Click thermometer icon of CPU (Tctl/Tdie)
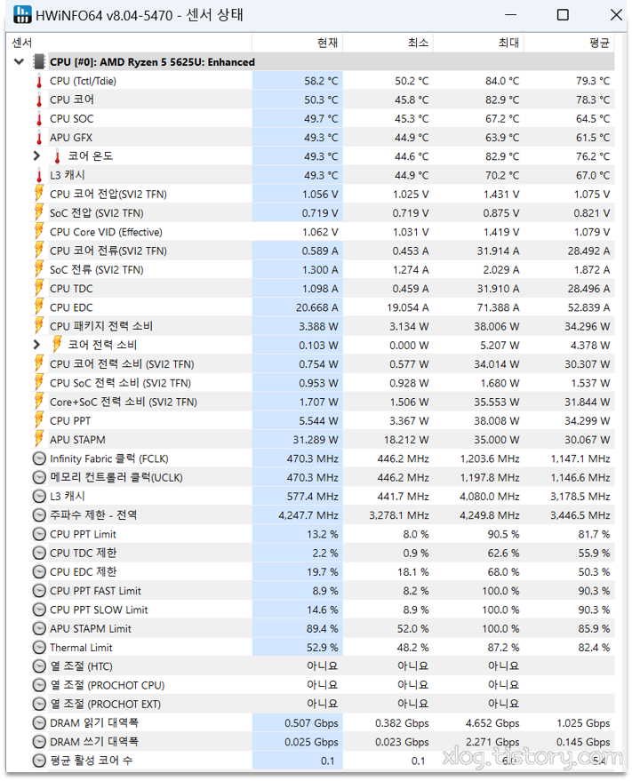Screen dimensions: 632x781 coord(39,81)
